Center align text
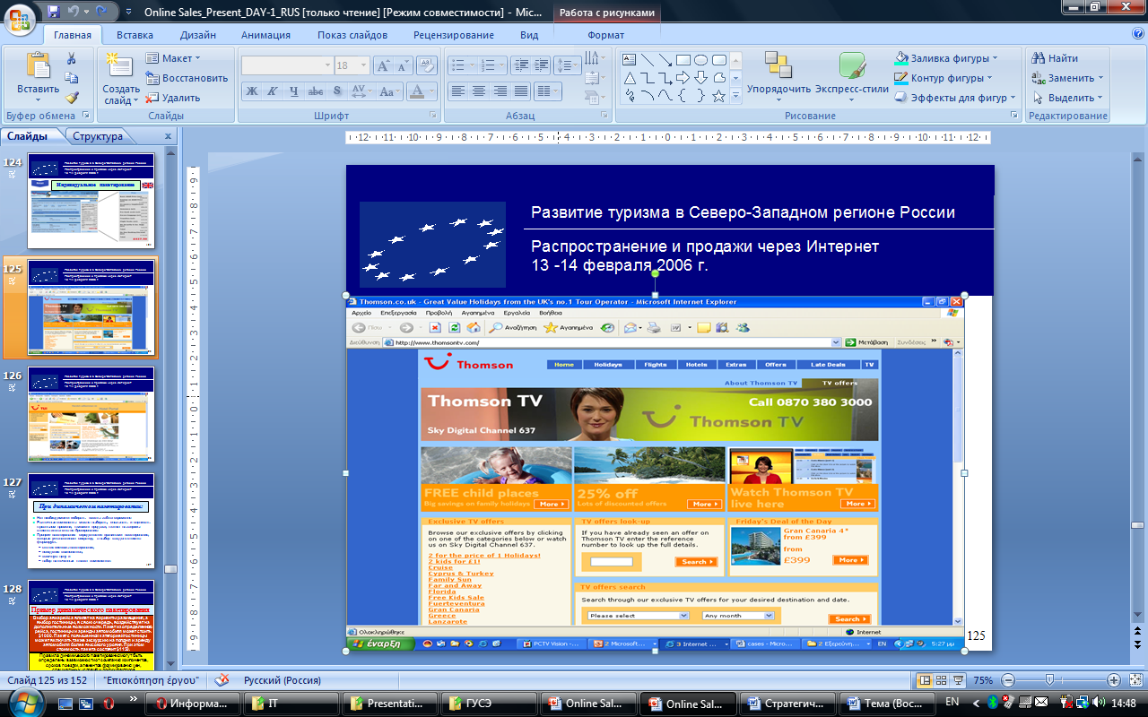This screenshot has width=1148, height=717. point(479,91)
